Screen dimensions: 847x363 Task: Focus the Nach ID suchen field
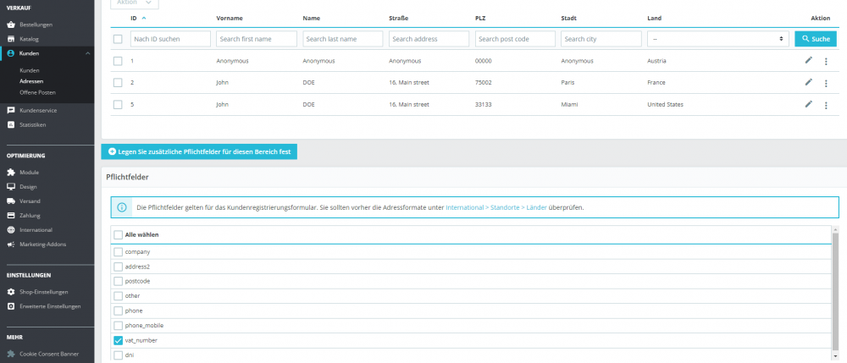(171, 39)
